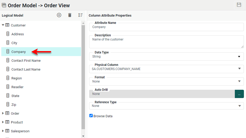Click the scrollbar down arrow in Logical Model

pyautogui.click(x=83, y=136)
